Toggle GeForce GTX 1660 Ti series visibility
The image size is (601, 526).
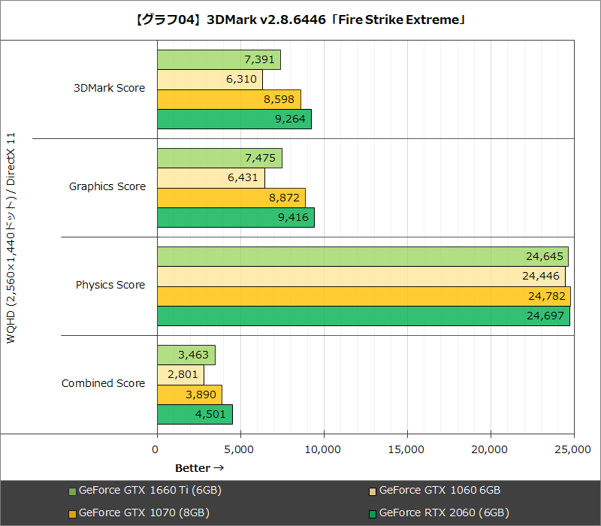(x=143, y=490)
